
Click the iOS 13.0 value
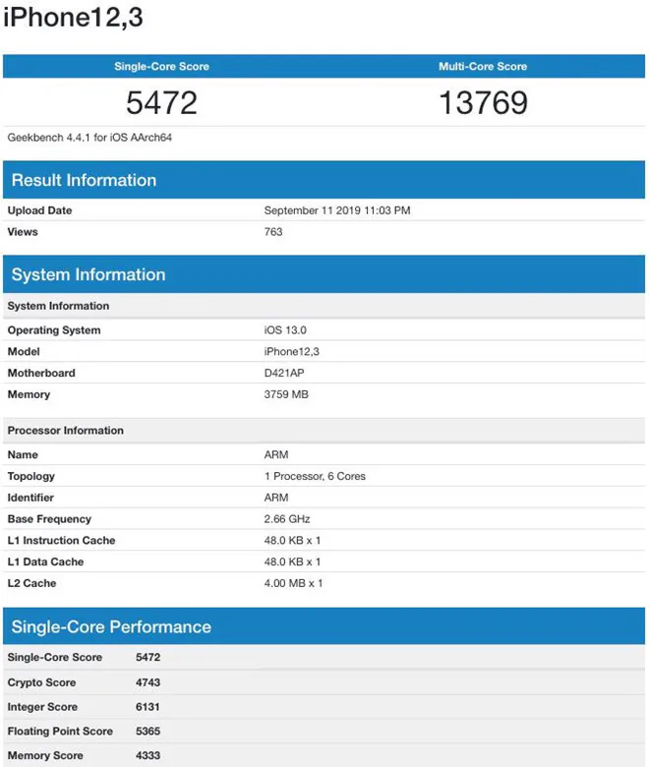coord(285,330)
